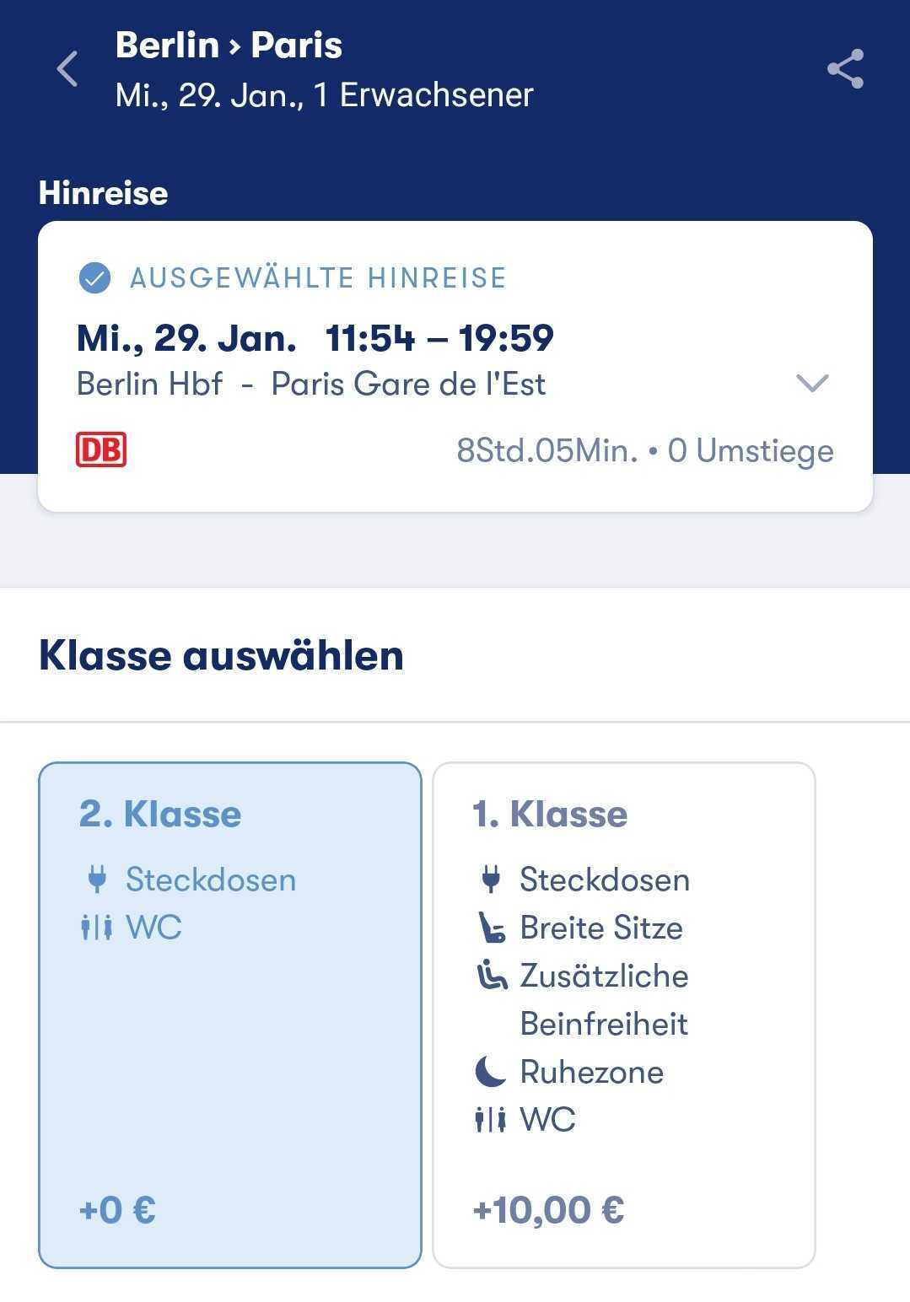910x1302 pixels.
Task: Tap the back arrow in header
Action: (x=67, y=69)
